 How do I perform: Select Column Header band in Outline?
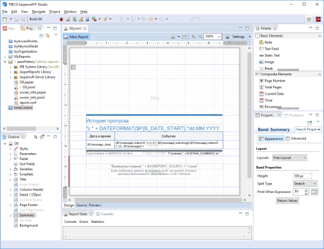31,190
